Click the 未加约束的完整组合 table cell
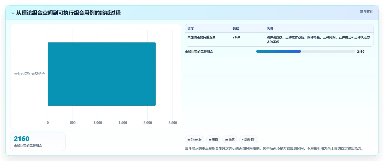The height and width of the screenshot is (161, 384). 202,37
